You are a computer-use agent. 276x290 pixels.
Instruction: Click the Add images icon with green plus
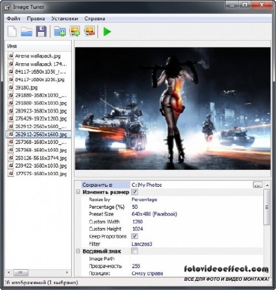(x=75, y=31)
